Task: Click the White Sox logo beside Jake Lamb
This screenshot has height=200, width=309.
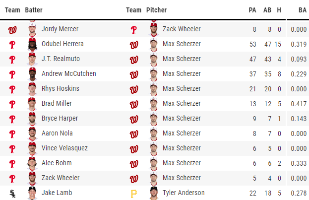Action: (12, 193)
